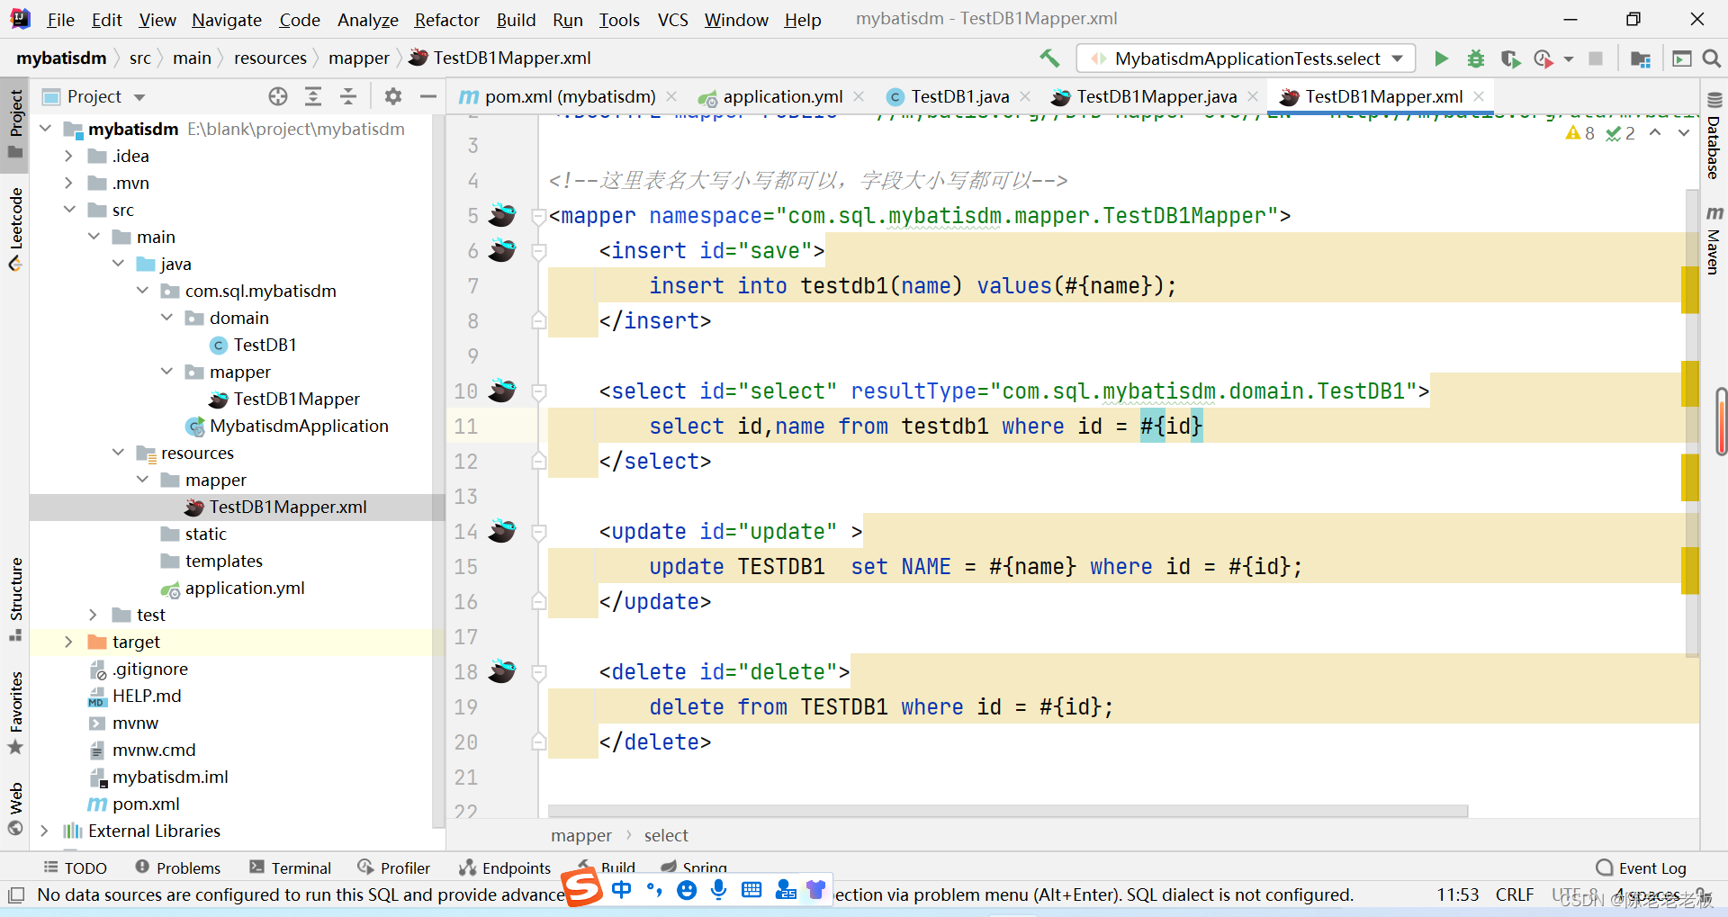Screen dimensions: 1728x917
Task: Toggle Sogou voice input microphone
Action: [x=718, y=890]
